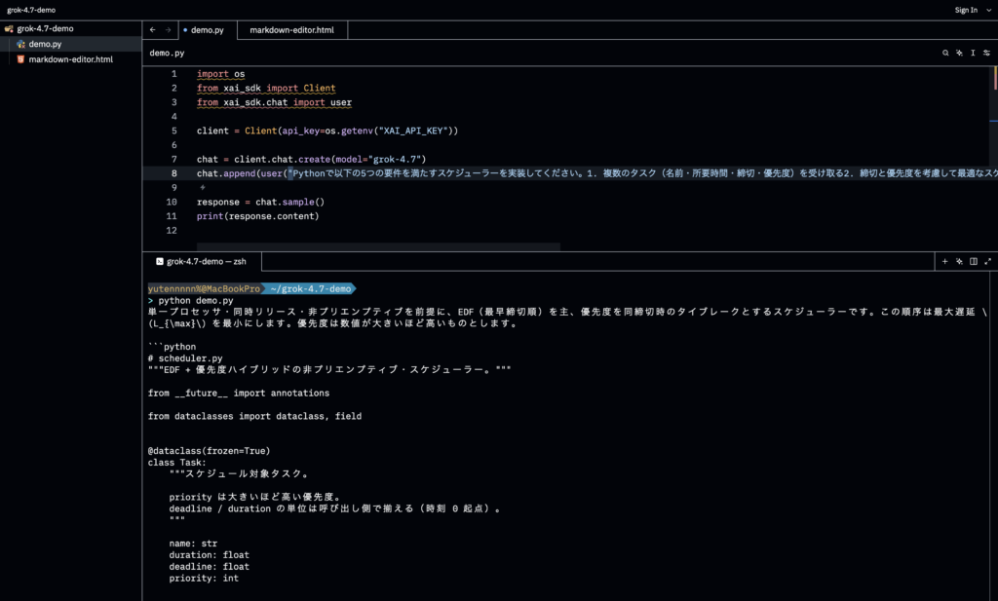Select the grok-4.7-demo — zsh terminal tab

coord(203,261)
